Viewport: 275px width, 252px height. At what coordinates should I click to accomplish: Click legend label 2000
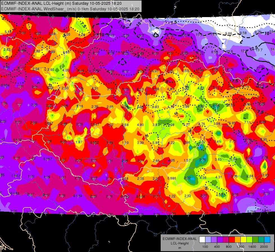click(264, 247)
